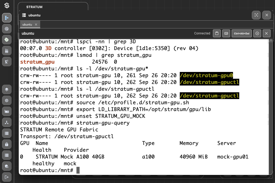Open the green smiley face sidebar icon
275x183 pixels.
[7, 40]
